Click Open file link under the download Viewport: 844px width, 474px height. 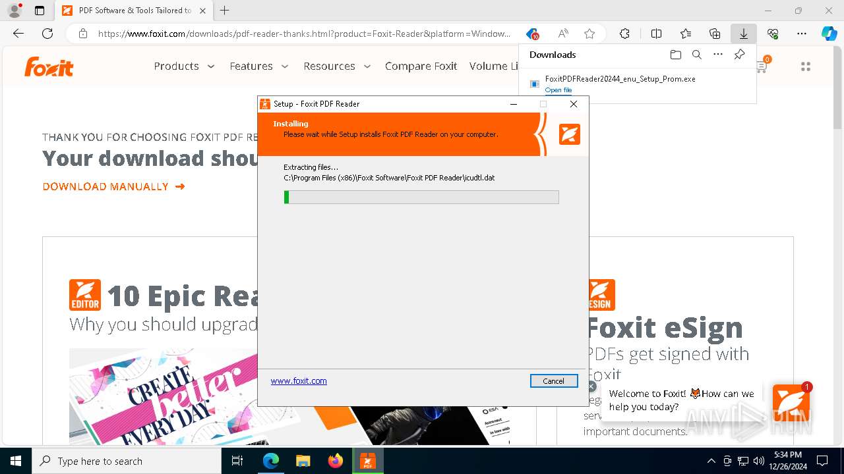tap(558, 90)
